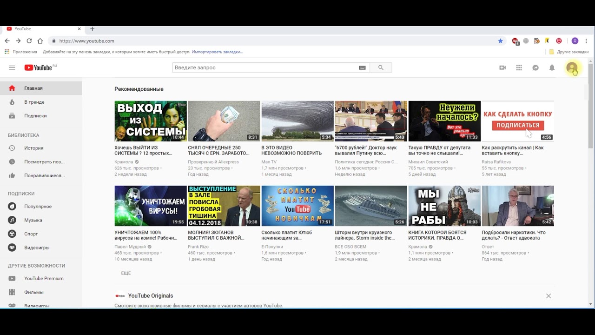
Task: Click the create video camera icon
Action: (502, 67)
